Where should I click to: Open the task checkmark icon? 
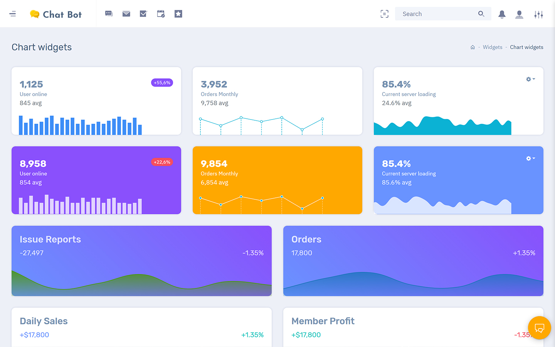pos(143,14)
